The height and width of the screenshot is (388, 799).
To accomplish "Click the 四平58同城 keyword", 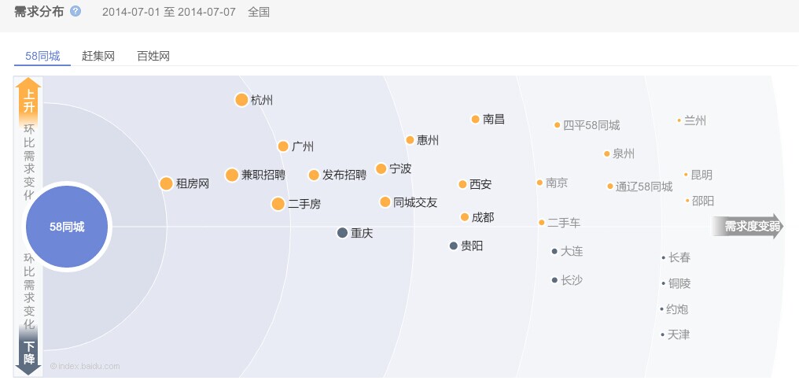I will pos(591,125).
